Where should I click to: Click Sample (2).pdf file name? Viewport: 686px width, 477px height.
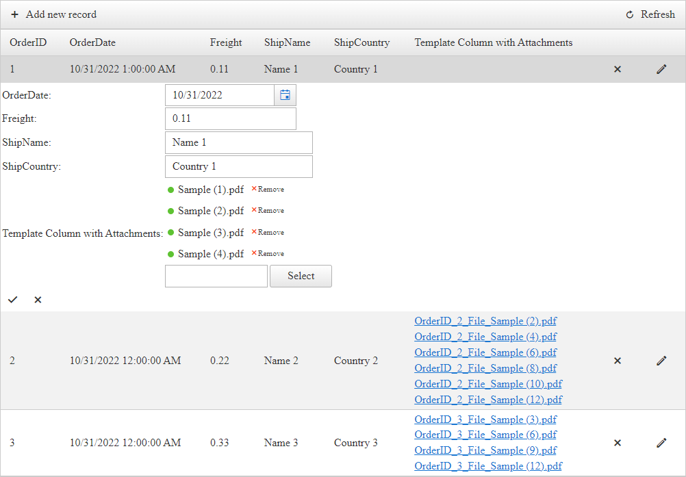[211, 211]
